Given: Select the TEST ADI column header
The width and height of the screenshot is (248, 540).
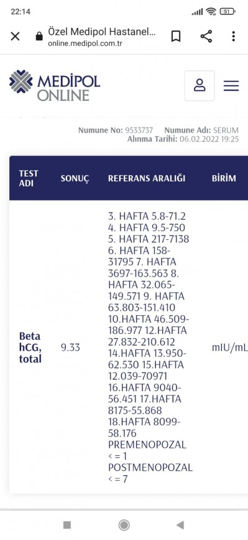Looking at the screenshot, I should (29, 178).
